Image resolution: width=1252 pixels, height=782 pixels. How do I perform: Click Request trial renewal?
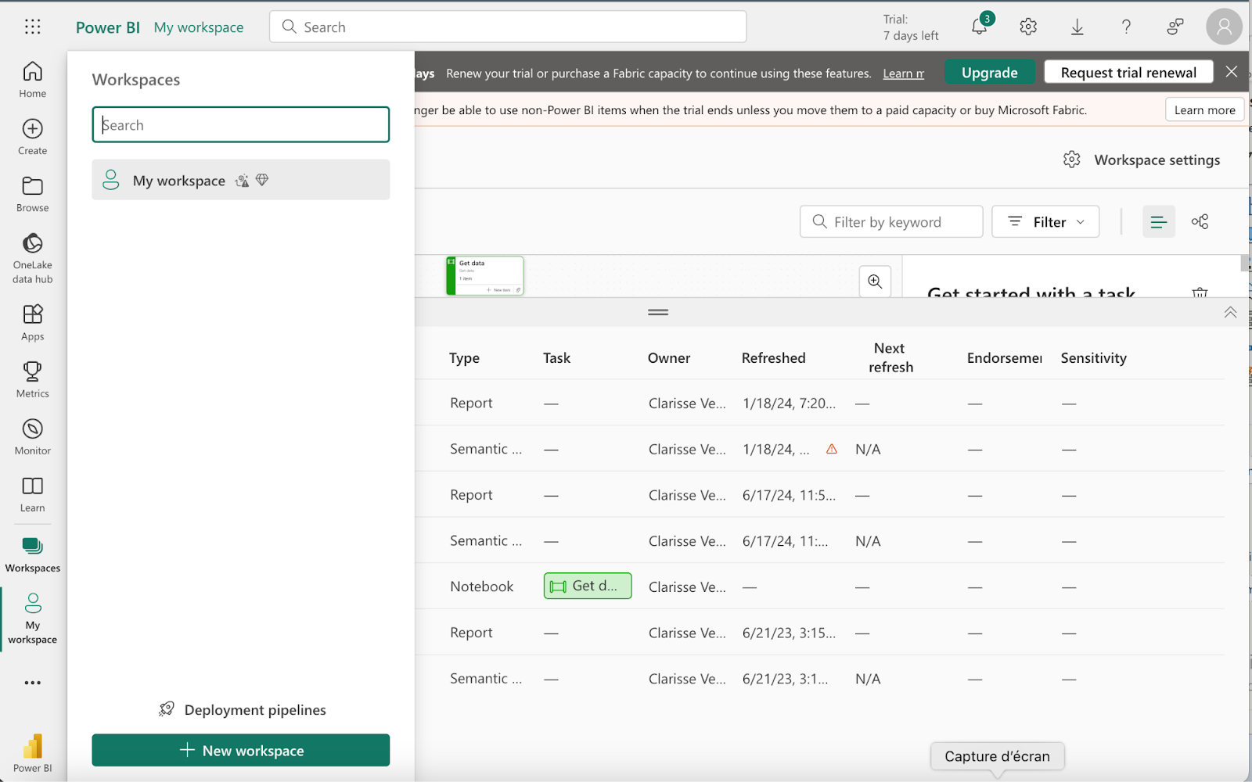coord(1128,72)
